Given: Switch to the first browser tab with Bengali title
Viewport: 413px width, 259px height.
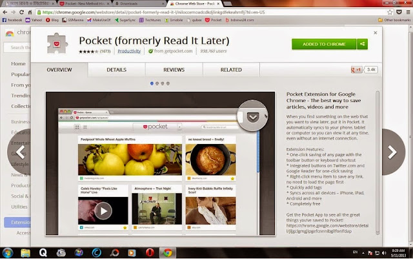Looking at the screenshot, I should click(x=28, y=3).
